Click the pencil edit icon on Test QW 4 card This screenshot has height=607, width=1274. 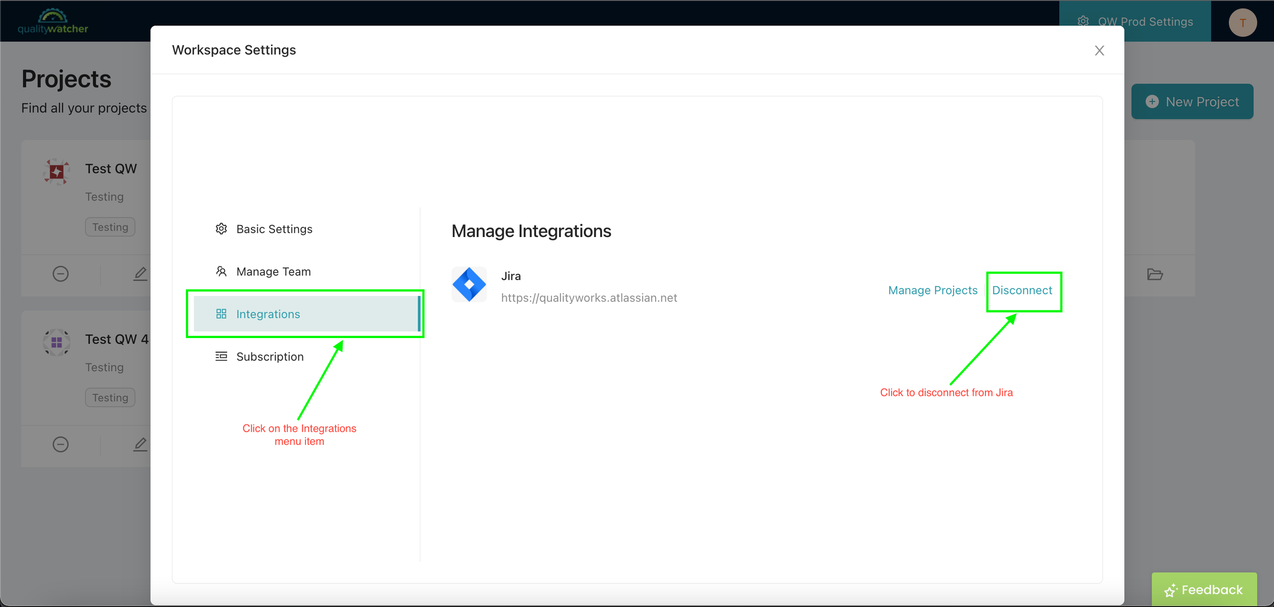(x=140, y=444)
